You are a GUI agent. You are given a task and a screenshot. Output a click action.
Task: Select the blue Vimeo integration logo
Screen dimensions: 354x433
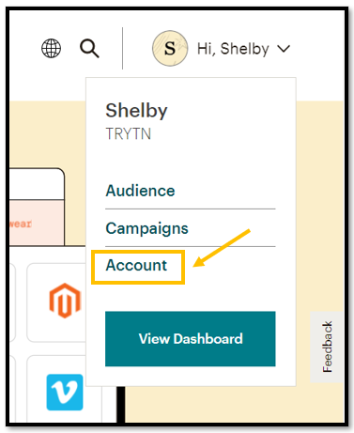pyautogui.click(x=65, y=392)
